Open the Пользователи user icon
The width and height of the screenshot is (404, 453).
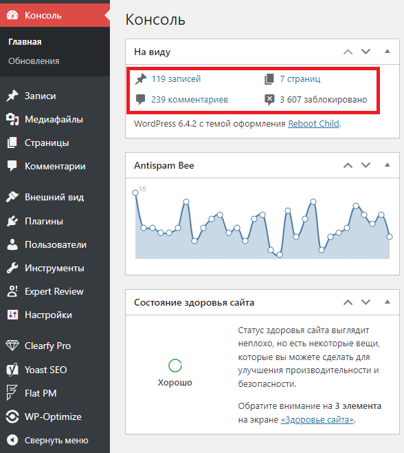12,244
